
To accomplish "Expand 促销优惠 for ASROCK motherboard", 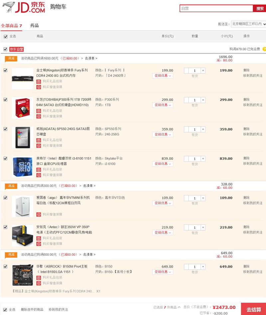I will [163, 272].
